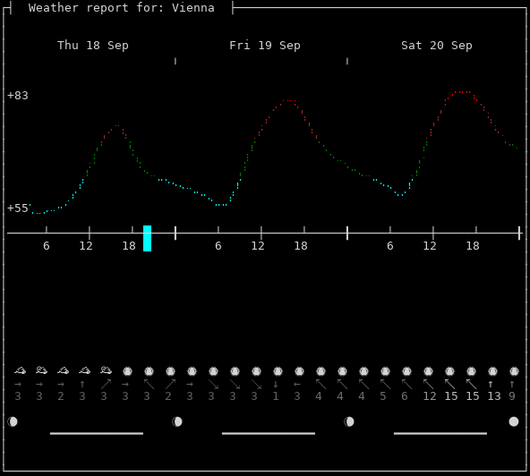Click the +55 temperature axis label
The image size is (530, 476).
(18, 208)
